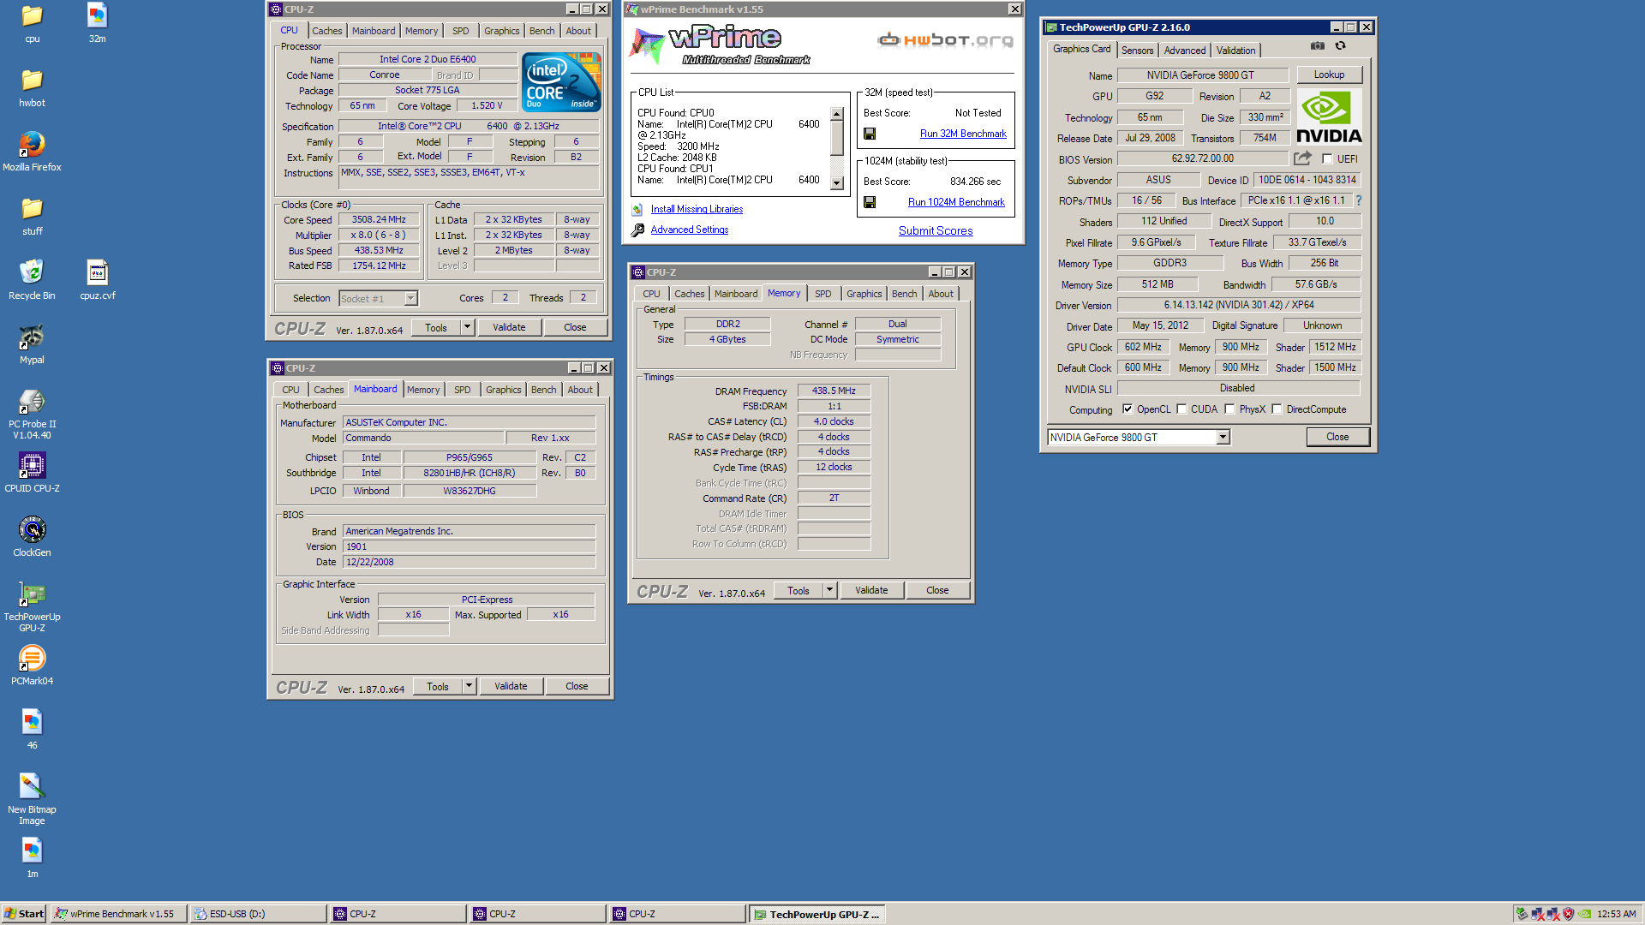
Task: Open the Socket #1 selection dropdown
Action: coord(410,298)
